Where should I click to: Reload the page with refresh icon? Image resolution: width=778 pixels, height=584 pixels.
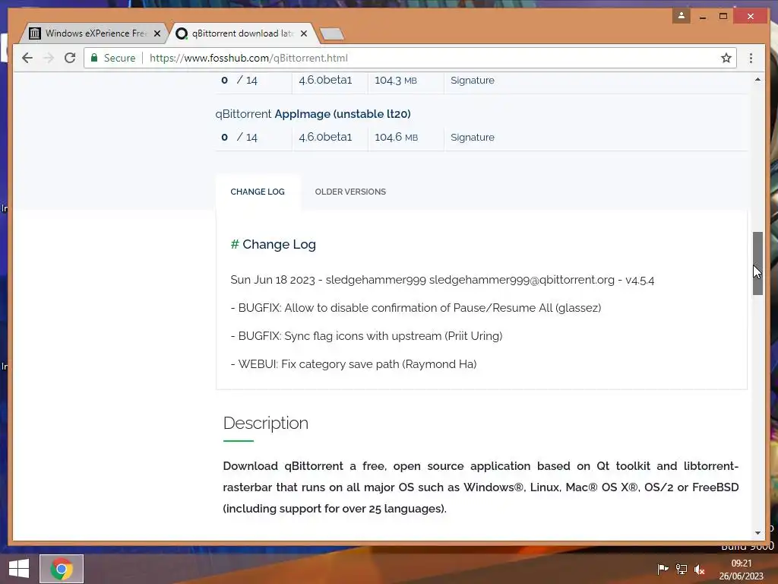click(x=70, y=58)
